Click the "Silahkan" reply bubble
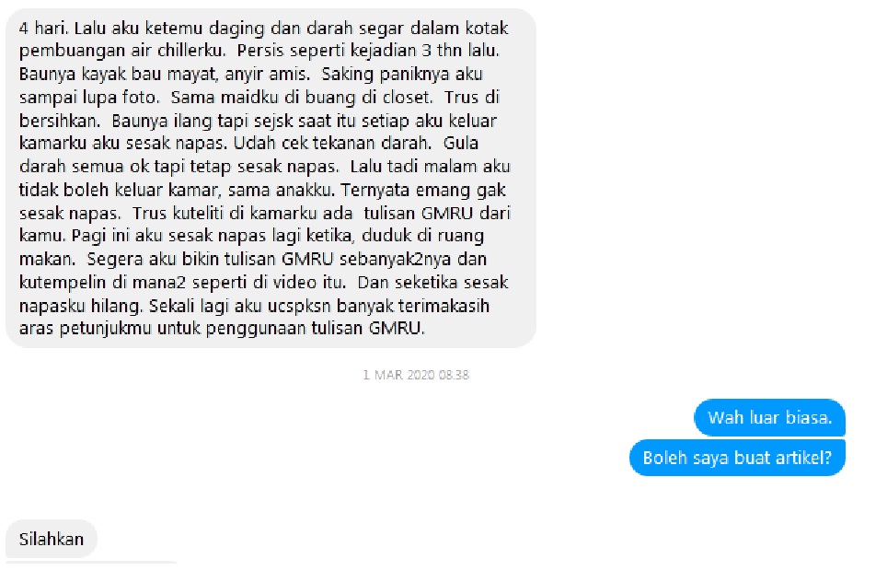 point(52,539)
